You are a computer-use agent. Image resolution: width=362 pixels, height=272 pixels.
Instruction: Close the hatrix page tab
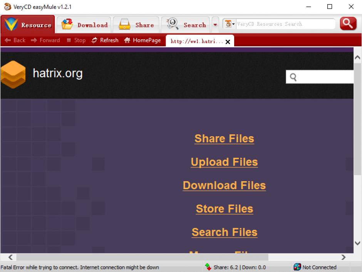tap(228, 42)
